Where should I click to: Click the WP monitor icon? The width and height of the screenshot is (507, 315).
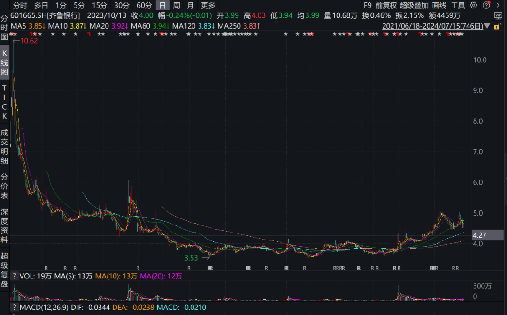(x=498, y=15)
